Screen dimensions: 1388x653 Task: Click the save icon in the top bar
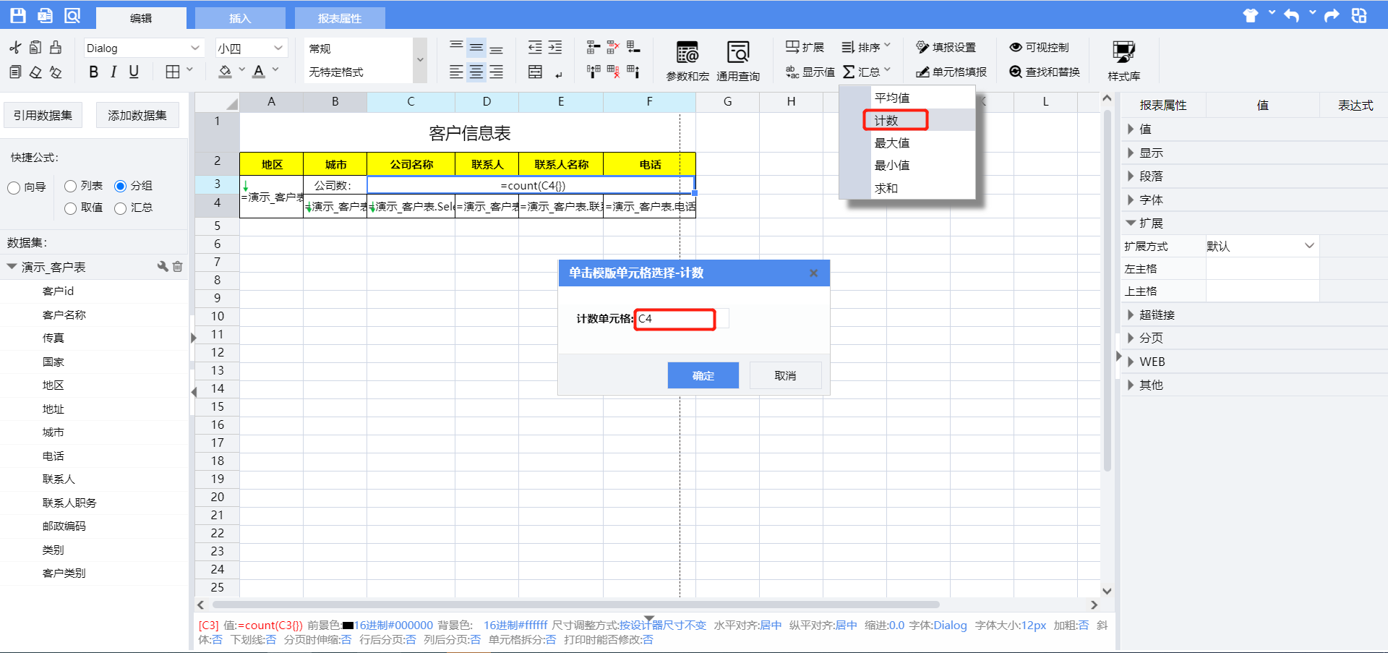pos(18,15)
